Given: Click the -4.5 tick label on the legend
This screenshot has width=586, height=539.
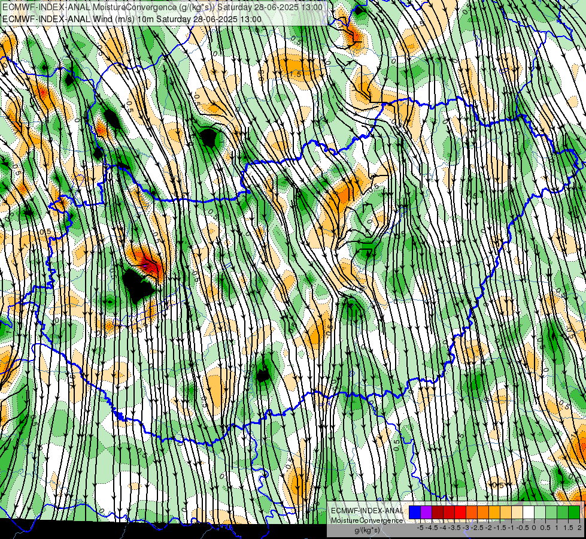Looking at the screenshot, I should [x=432, y=528].
